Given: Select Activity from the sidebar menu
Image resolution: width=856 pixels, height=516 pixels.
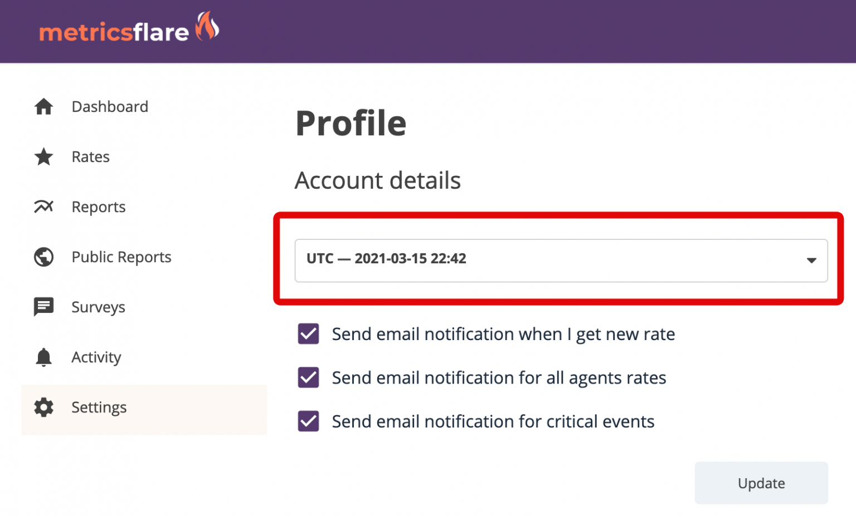Looking at the screenshot, I should [96, 357].
